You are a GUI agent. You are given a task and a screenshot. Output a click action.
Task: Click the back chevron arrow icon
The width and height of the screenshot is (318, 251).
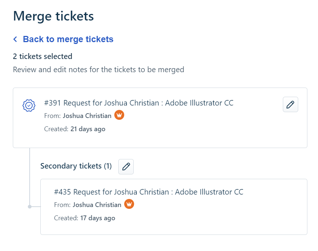coord(15,39)
